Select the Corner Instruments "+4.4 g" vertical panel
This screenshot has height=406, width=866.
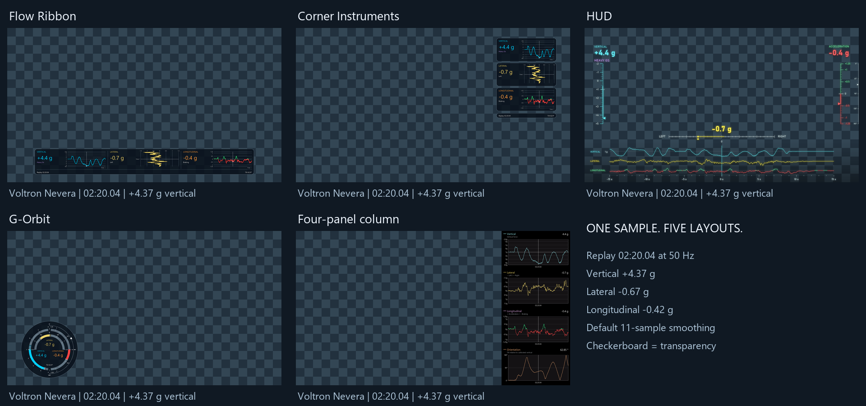[526, 50]
